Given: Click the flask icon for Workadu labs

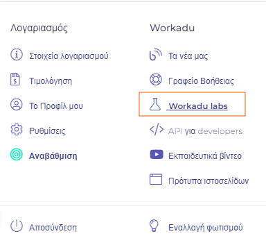Looking at the screenshot, I should (155, 104).
